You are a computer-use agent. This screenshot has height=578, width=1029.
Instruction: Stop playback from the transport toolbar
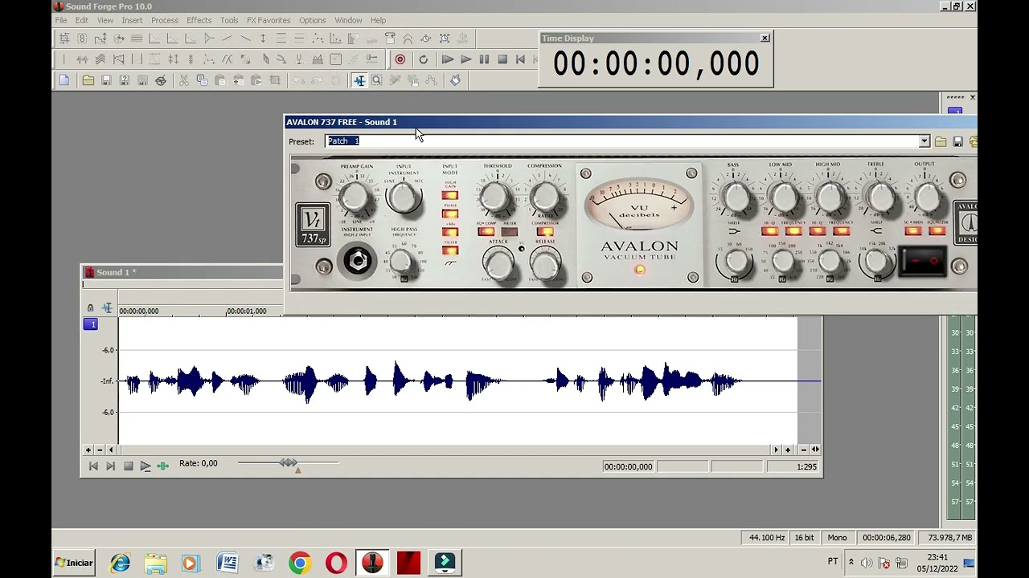pos(502,59)
